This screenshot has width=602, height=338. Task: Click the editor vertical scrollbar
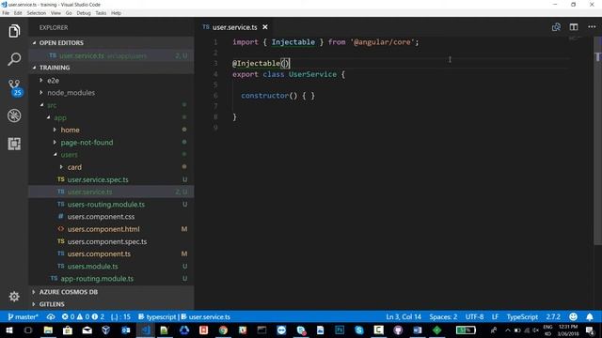(598, 142)
